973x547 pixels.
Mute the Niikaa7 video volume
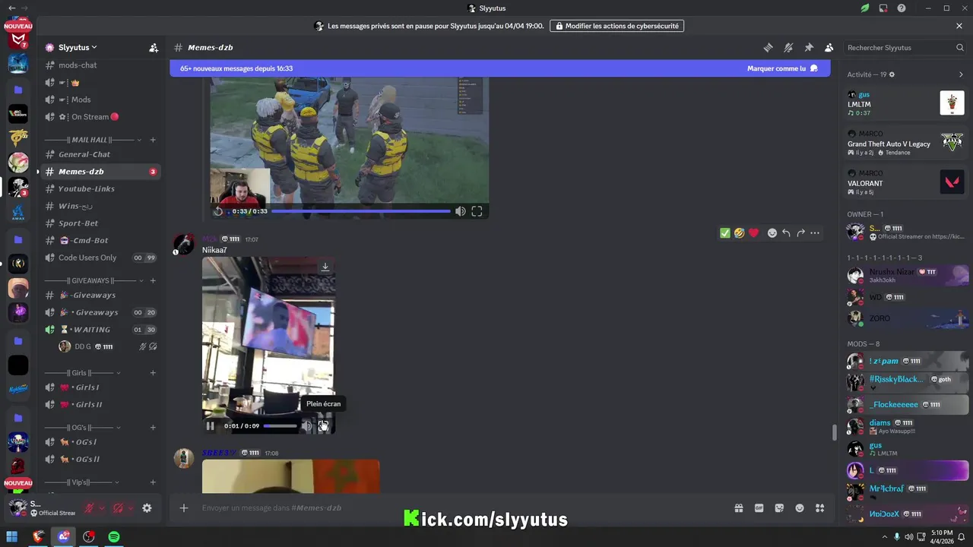(x=308, y=426)
